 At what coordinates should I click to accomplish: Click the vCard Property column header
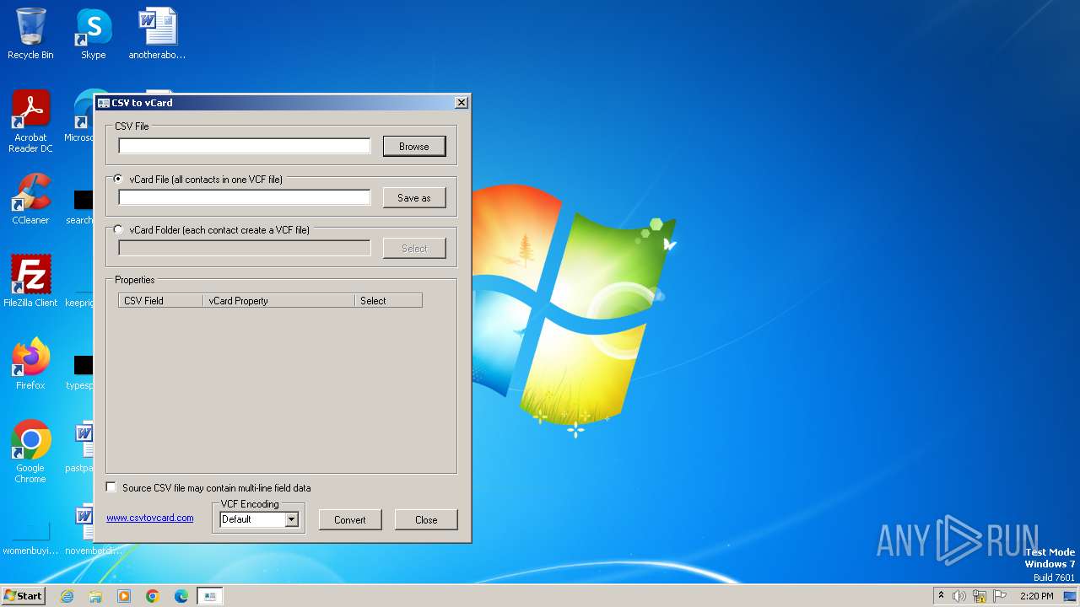pyautogui.click(x=278, y=300)
